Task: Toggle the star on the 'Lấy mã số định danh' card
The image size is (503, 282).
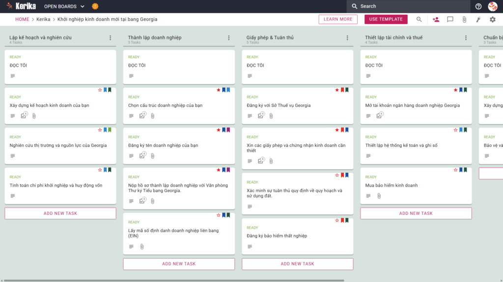Action: pyautogui.click(x=219, y=215)
